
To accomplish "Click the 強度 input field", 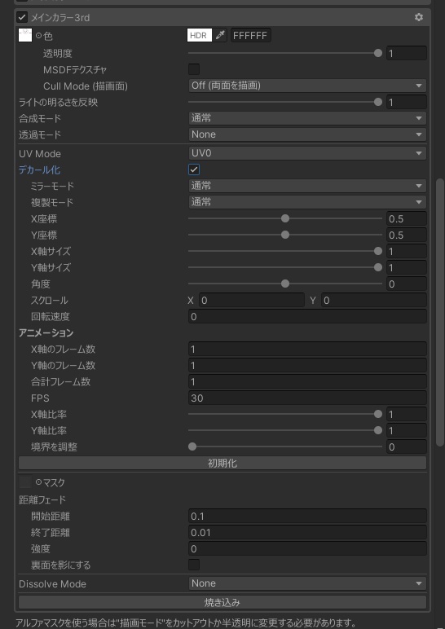I will coord(307,548).
